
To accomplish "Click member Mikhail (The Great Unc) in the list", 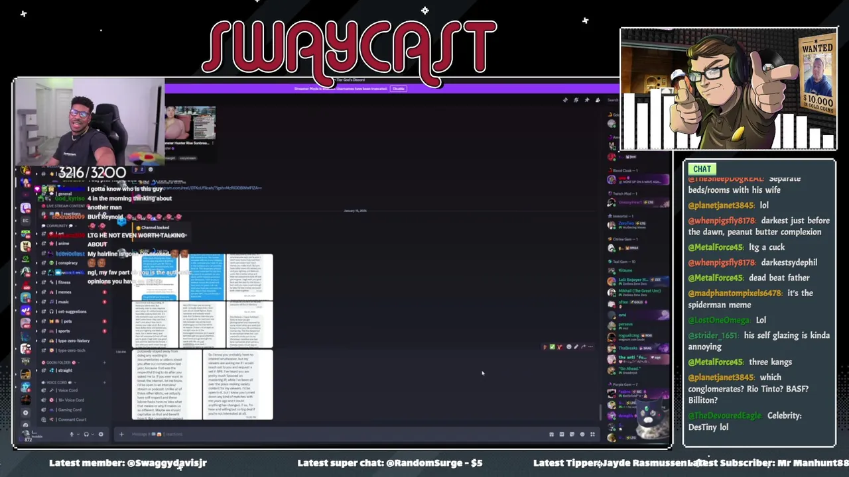I will (x=637, y=291).
